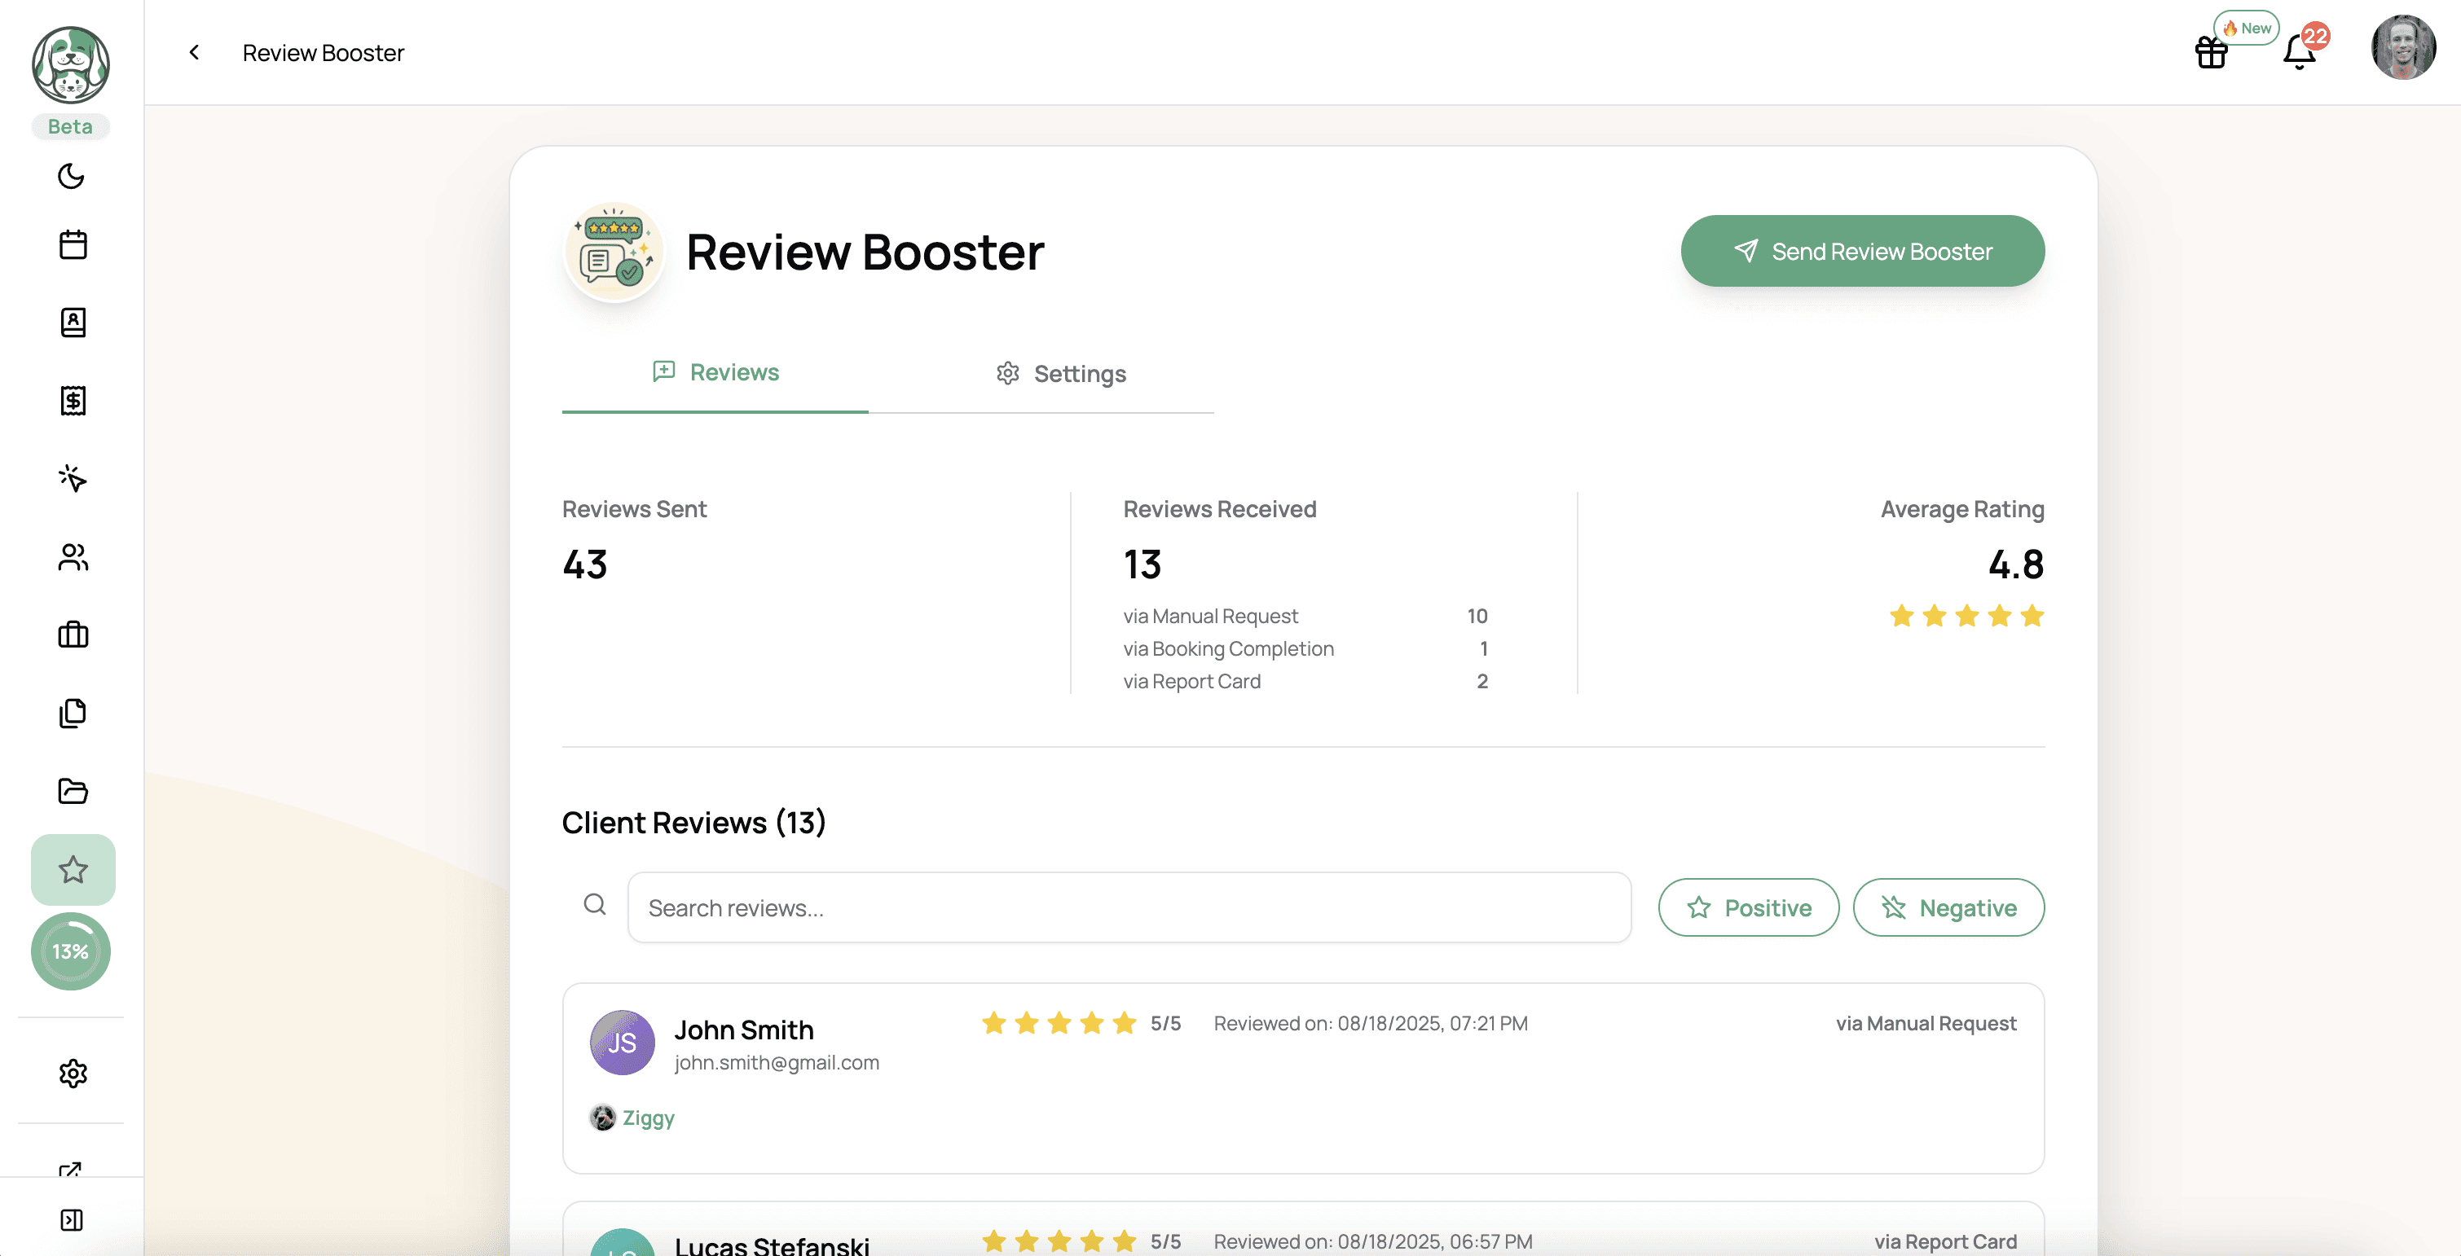Viewport: 2461px width, 1256px height.
Task: Click the sparkle cursor sidebar icon
Action: [73, 477]
